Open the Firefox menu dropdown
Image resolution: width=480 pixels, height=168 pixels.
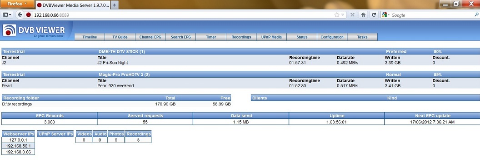pyautogui.click(x=17, y=4)
